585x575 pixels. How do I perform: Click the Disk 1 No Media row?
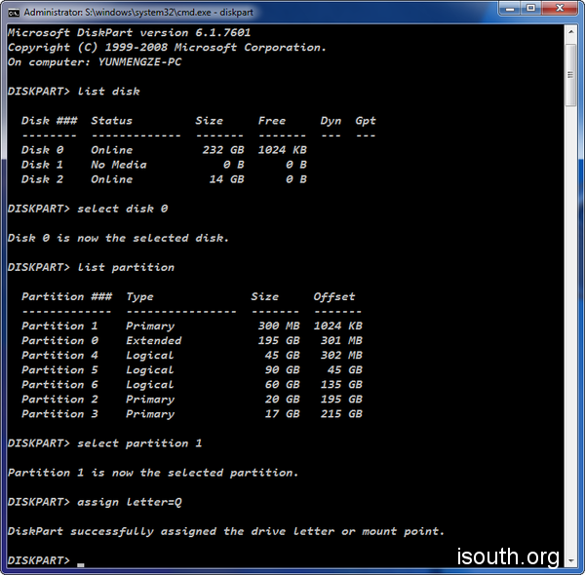point(164,165)
